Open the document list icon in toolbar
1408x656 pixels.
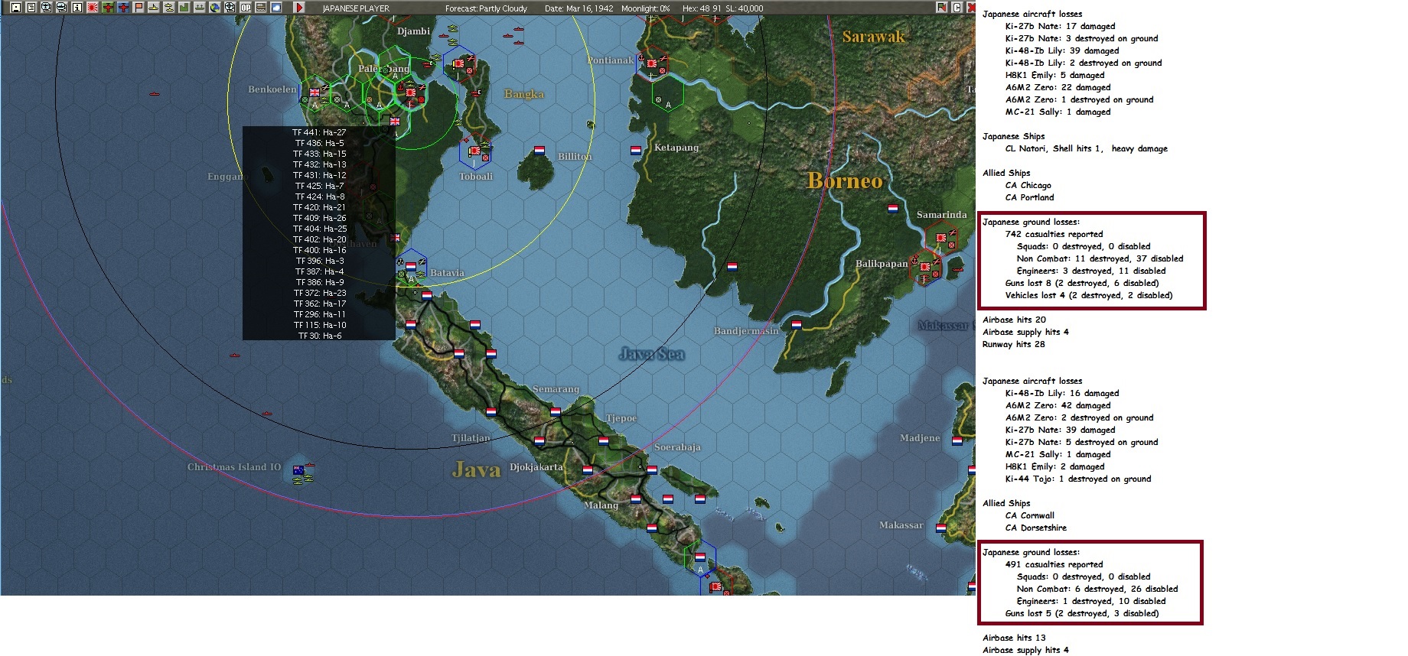(31, 8)
